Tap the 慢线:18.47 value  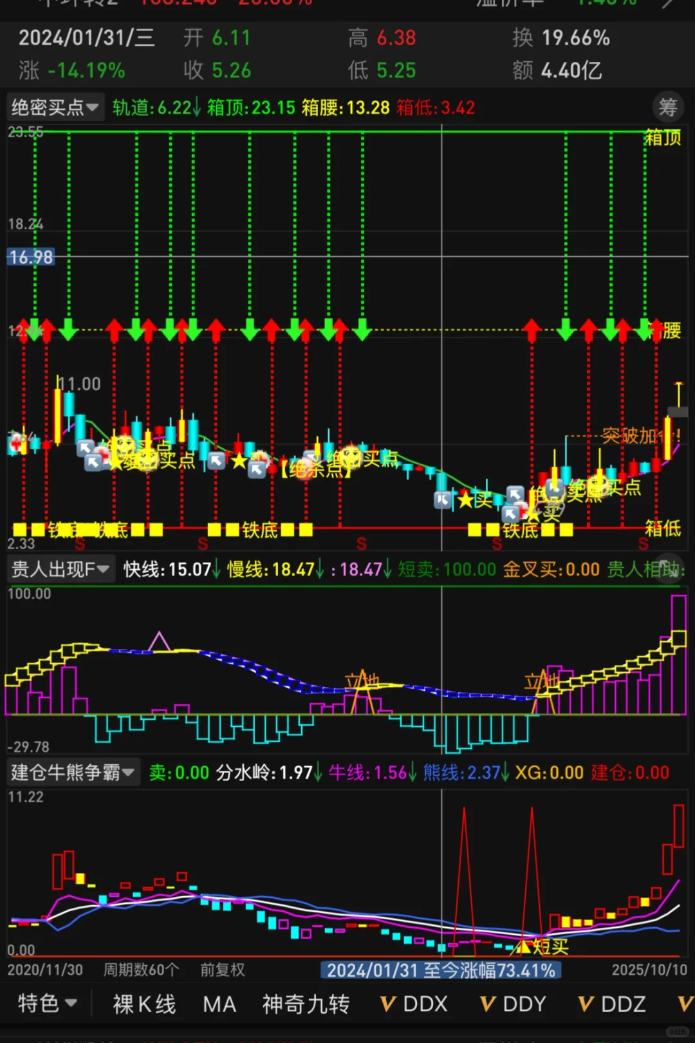coord(275,569)
